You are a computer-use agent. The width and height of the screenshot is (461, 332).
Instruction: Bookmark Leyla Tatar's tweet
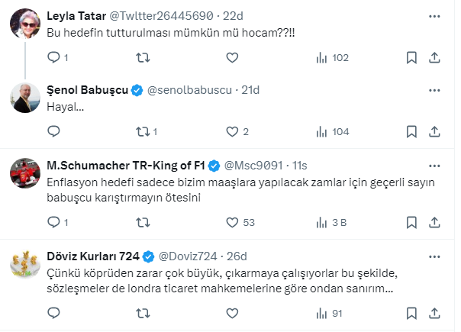click(x=411, y=57)
